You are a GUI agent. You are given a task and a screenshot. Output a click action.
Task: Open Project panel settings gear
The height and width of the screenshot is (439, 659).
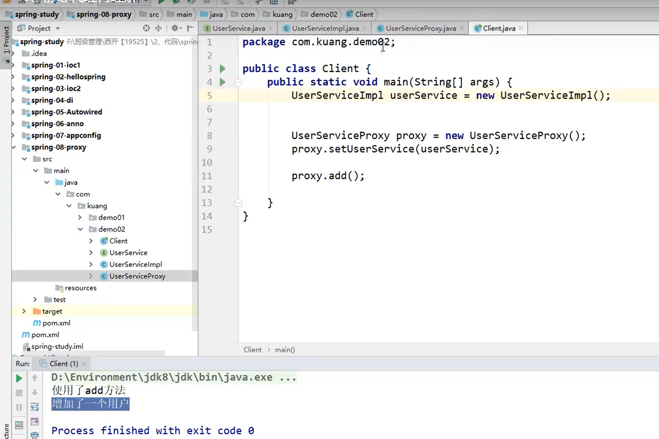coord(176,28)
